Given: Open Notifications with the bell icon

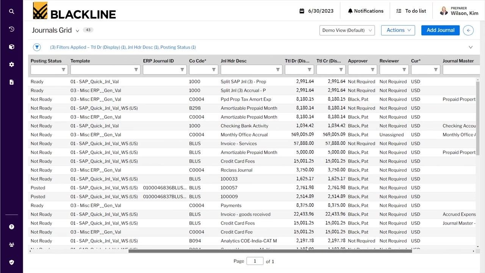Looking at the screenshot, I should tap(366, 11).
